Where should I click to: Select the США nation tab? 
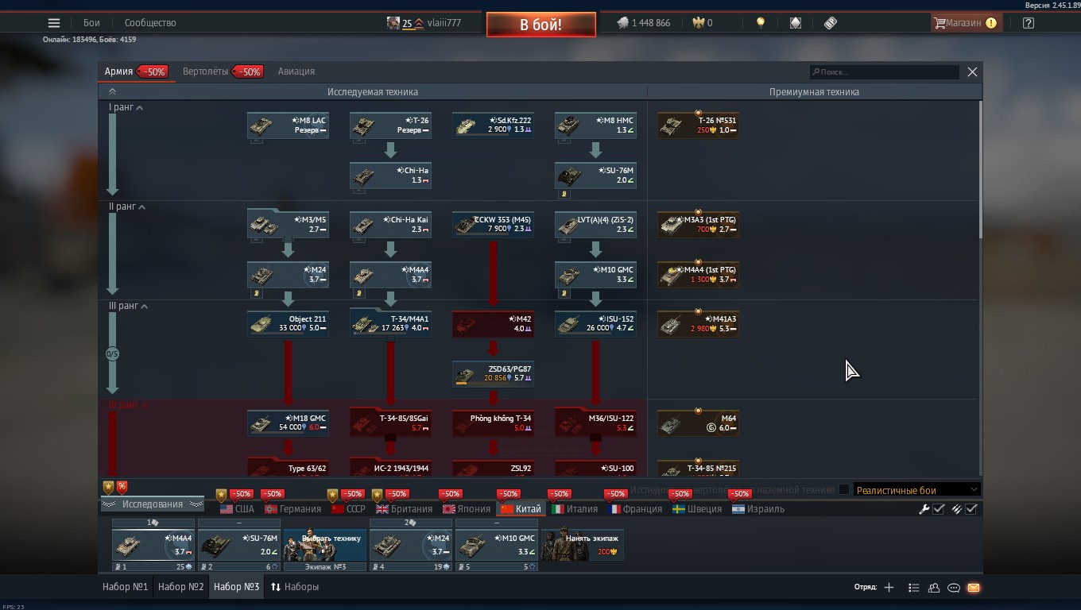(x=237, y=509)
